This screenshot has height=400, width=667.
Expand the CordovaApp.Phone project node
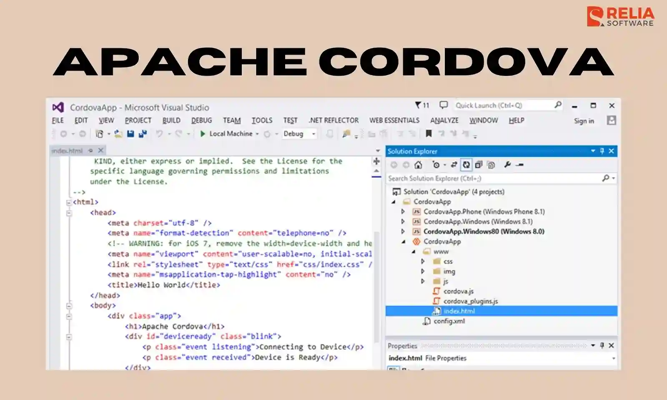pyautogui.click(x=403, y=212)
